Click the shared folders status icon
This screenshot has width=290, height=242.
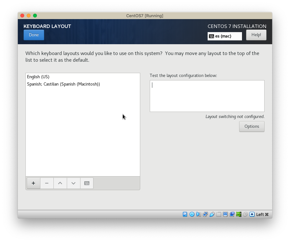click(x=218, y=214)
